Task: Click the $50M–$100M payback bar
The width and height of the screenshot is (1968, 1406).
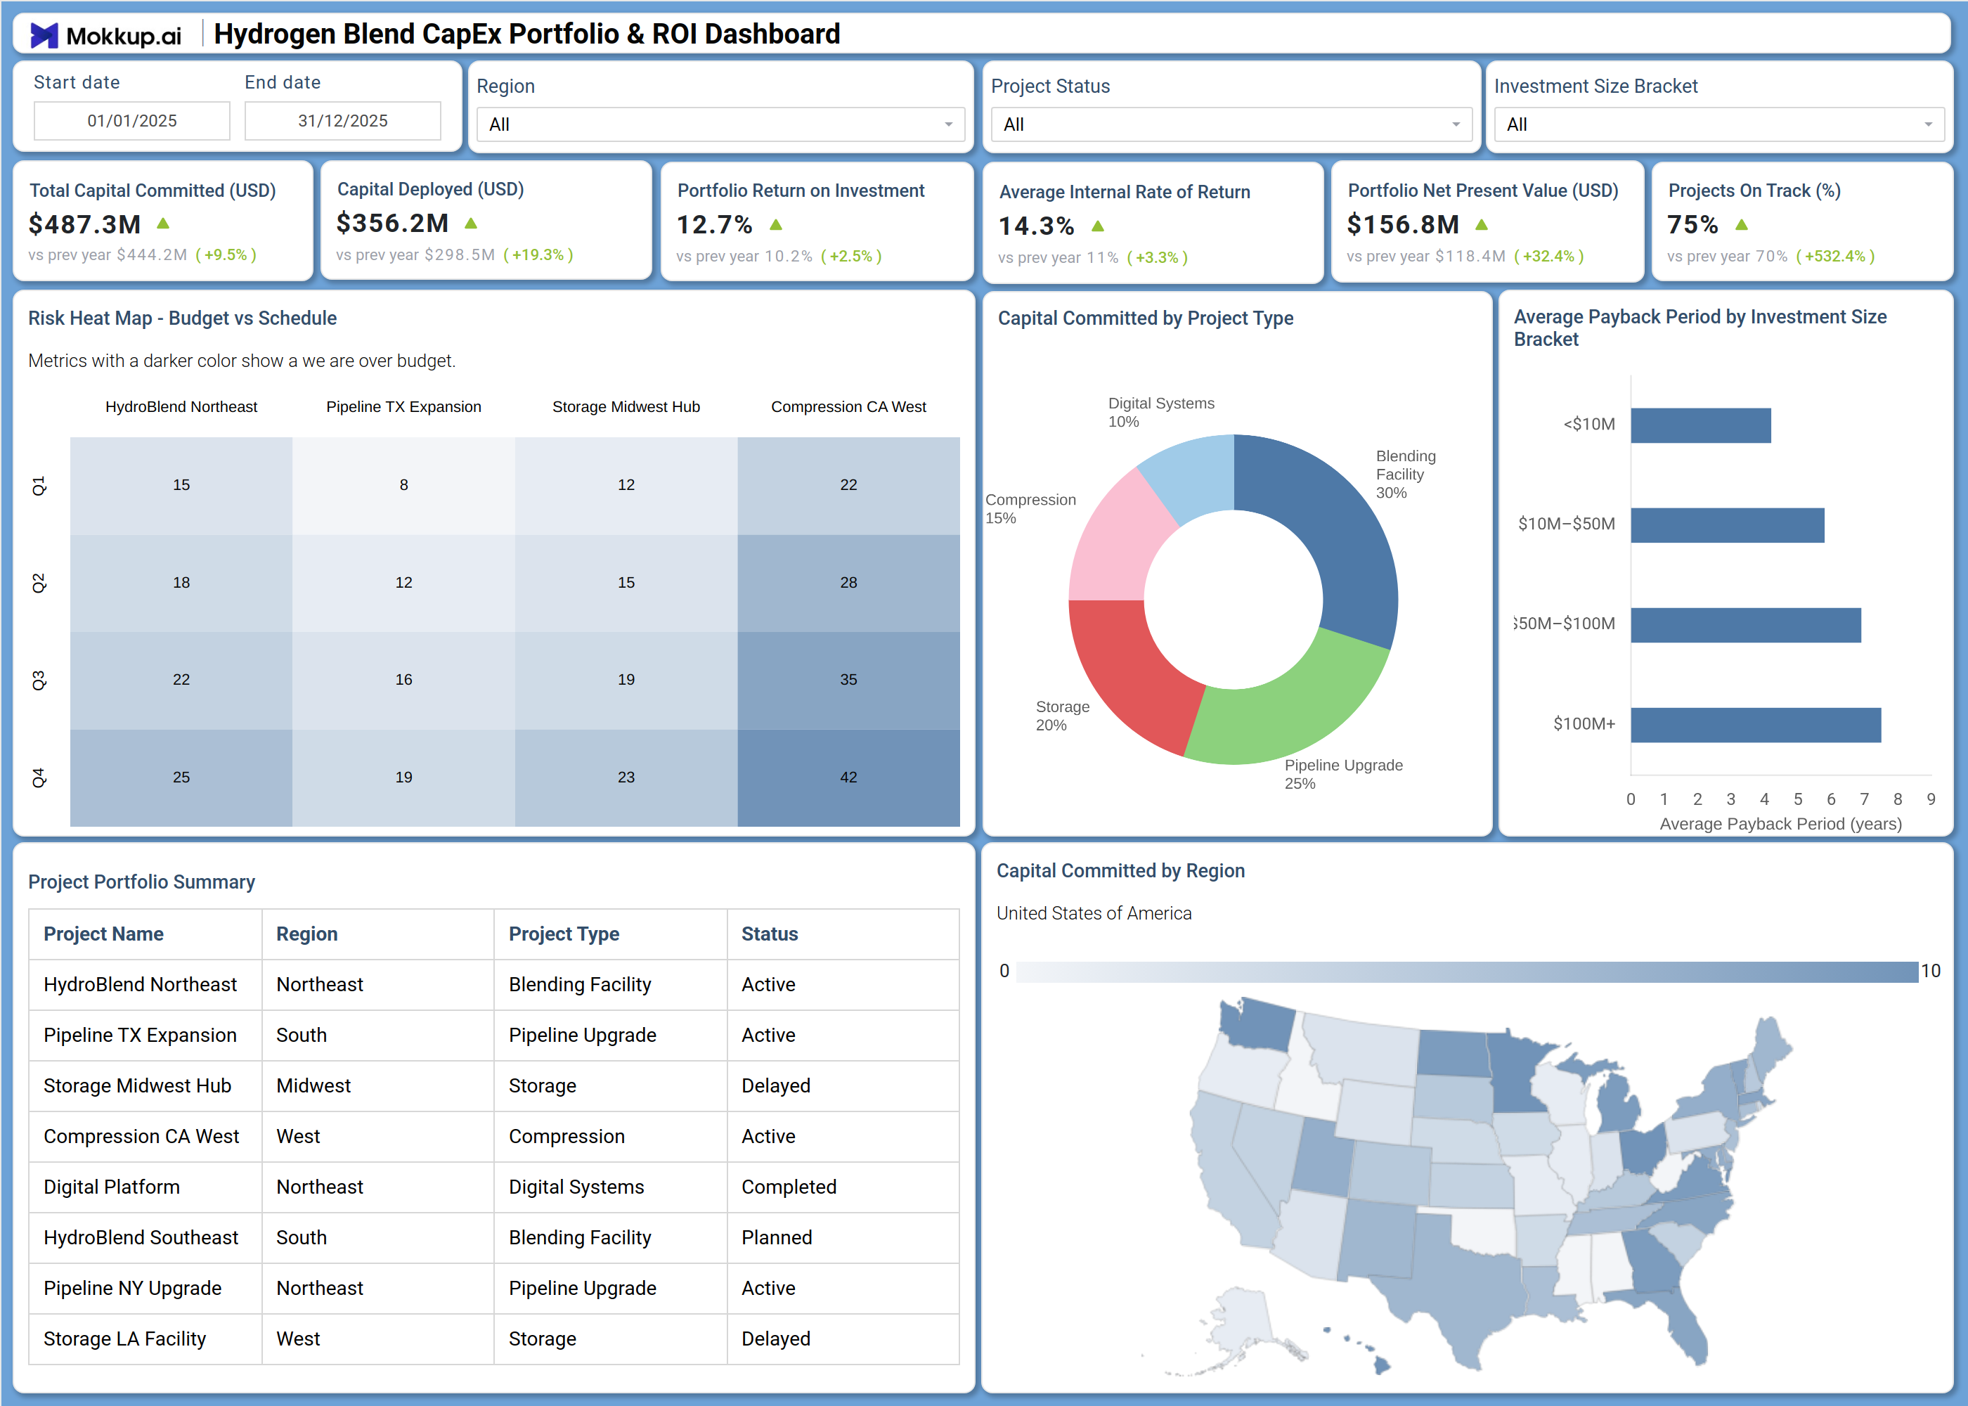Action: 1746,624
